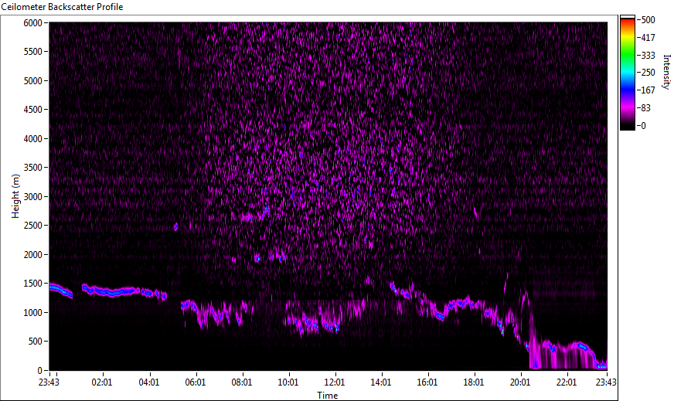Click the 5500 height tick label
This screenshot has width=674, height=401.
tap(33, 52)
